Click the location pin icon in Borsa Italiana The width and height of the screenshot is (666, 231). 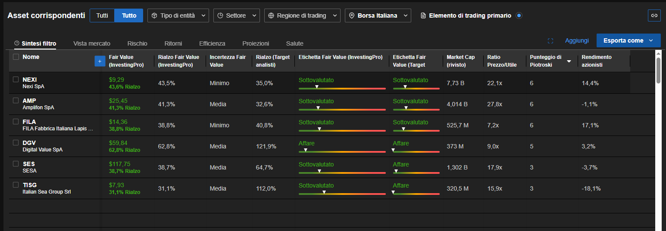pos(352,15)
